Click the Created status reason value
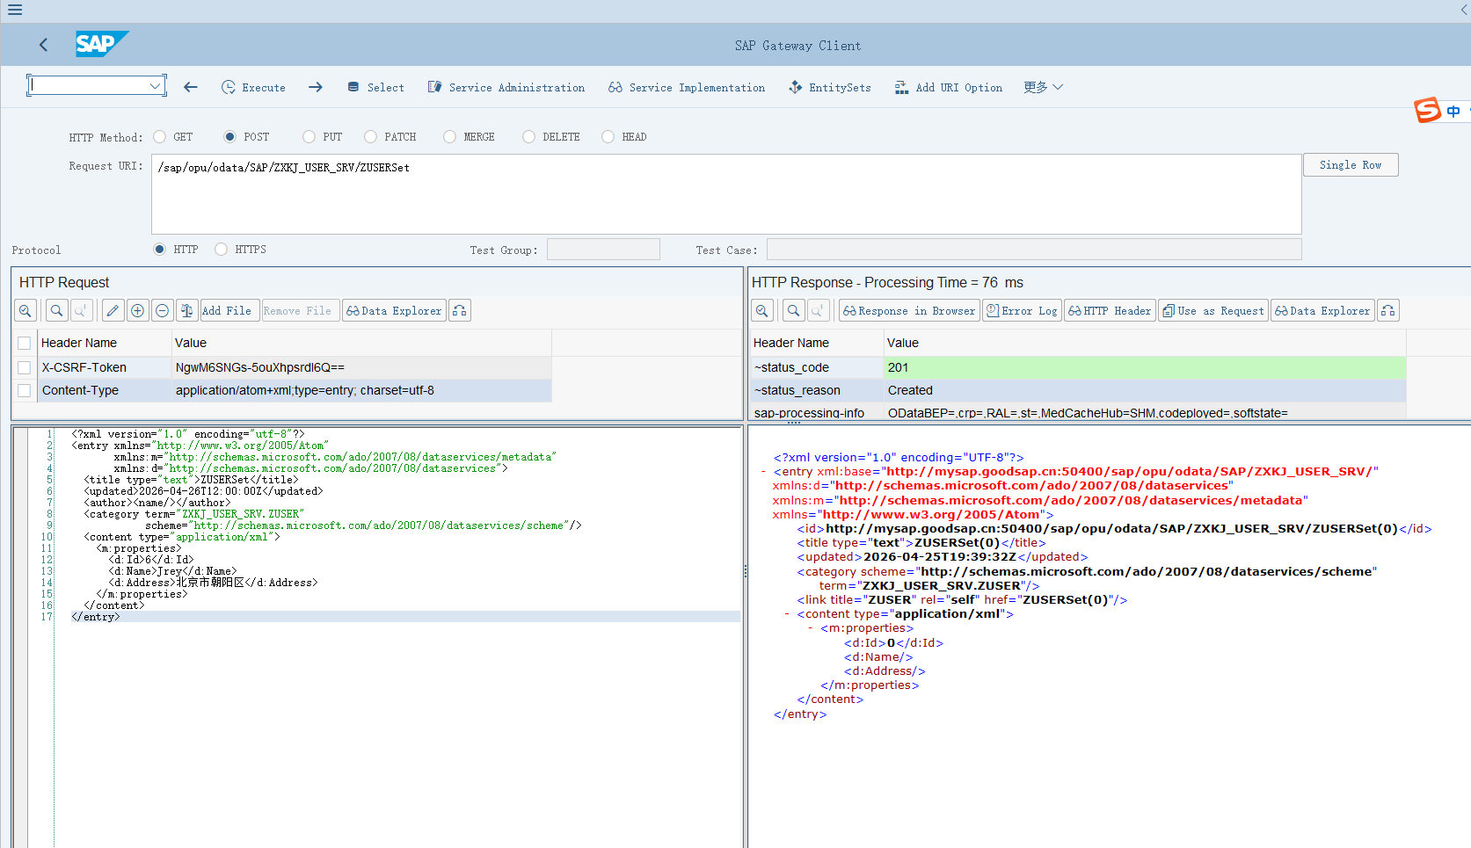The image size is (1471, 848). (x=1145, y=390)
